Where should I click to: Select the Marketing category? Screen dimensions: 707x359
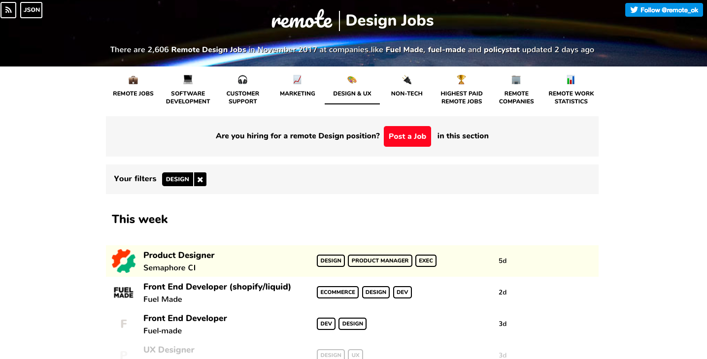(297, 94)
